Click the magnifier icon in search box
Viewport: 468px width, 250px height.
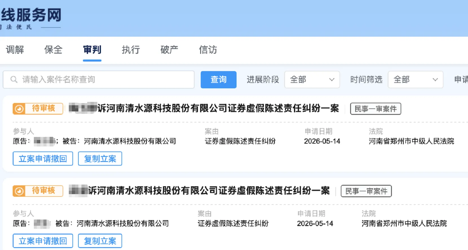coord(14,80)
